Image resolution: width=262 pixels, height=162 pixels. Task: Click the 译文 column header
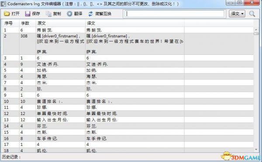point(134,23)
